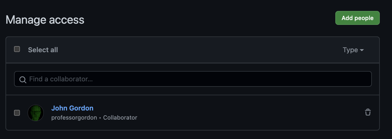This screenshot has width=392, height=139.
Task: Click the trash icon to remove John Gordon
Action: [368, 112]
